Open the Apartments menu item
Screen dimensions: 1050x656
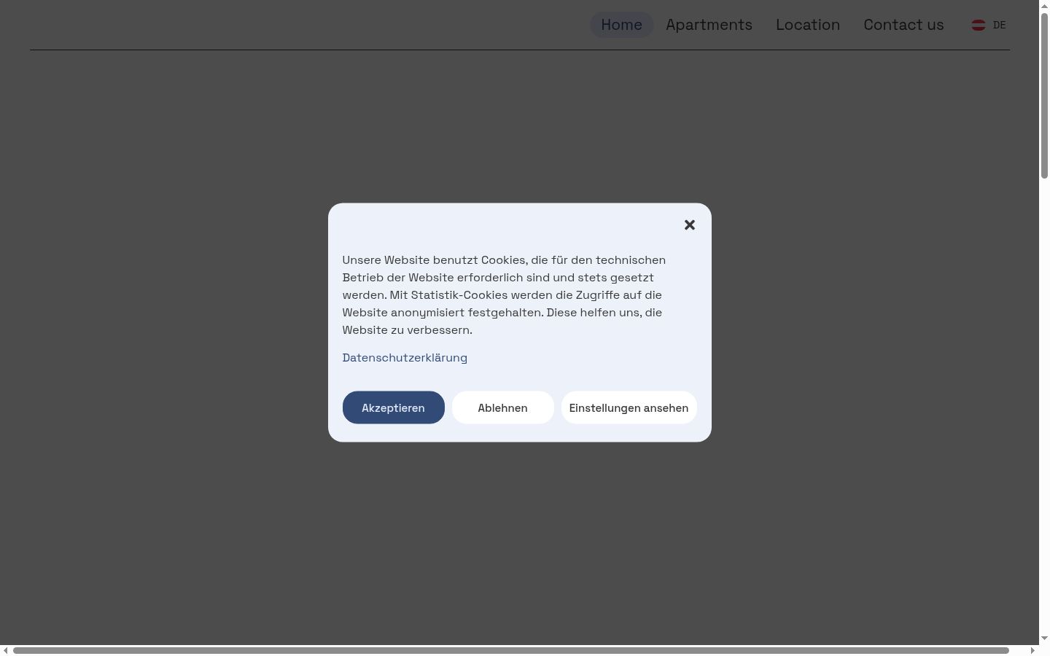pos(709,25)
